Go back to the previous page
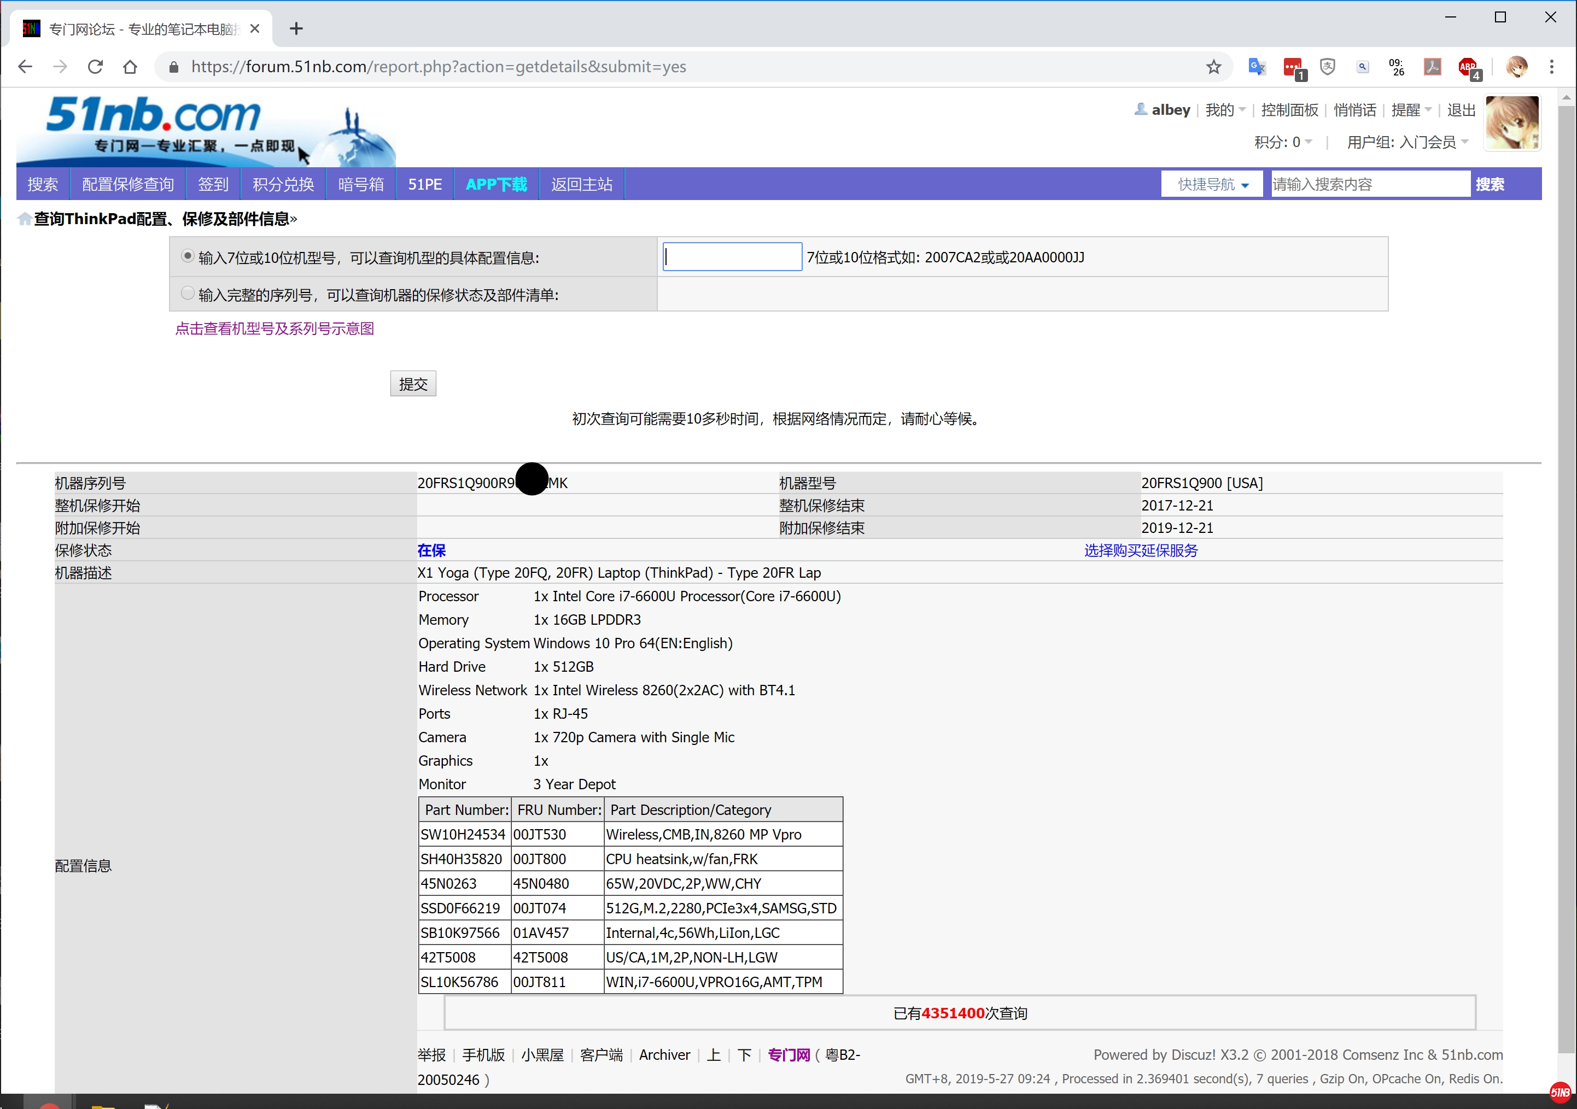The image size is (1577, 1109). tap(25, 67)
